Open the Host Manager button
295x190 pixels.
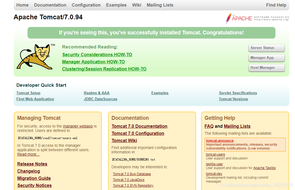[266, 68]
